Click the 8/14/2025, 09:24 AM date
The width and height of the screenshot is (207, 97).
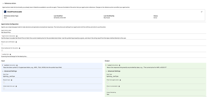tap(60, 18)
